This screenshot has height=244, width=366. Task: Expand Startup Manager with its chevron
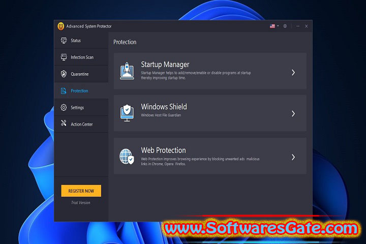tap(293, 73)
